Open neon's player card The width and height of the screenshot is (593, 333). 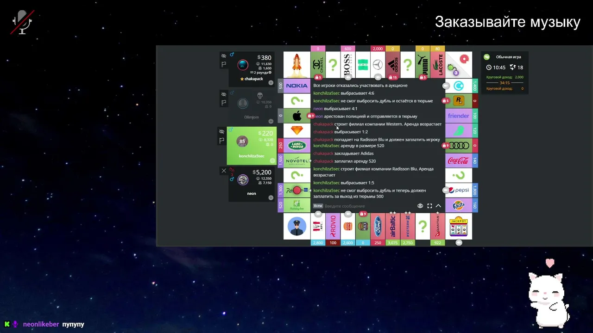252,184
